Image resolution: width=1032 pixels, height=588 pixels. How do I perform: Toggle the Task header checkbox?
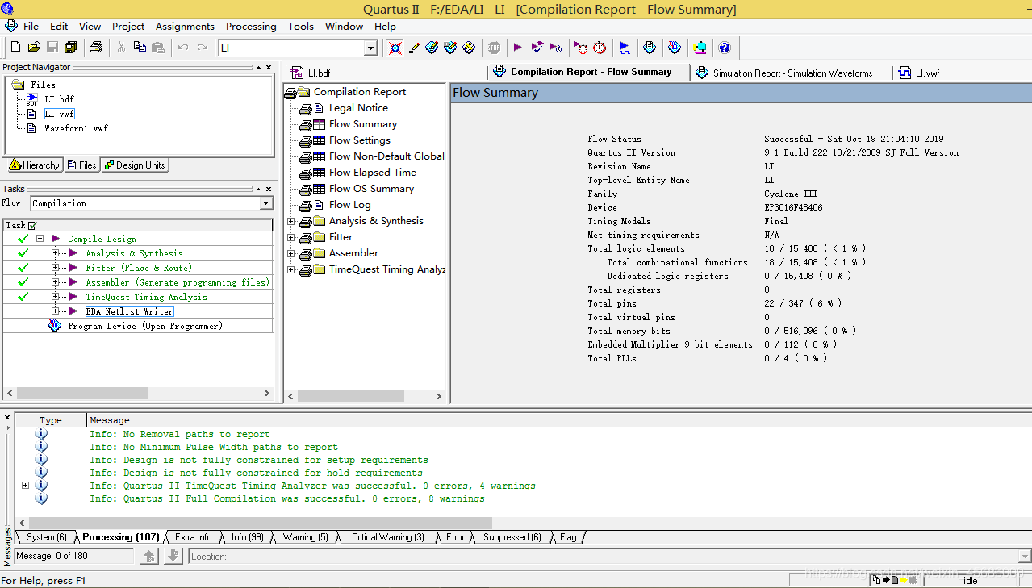pos(32,225)
